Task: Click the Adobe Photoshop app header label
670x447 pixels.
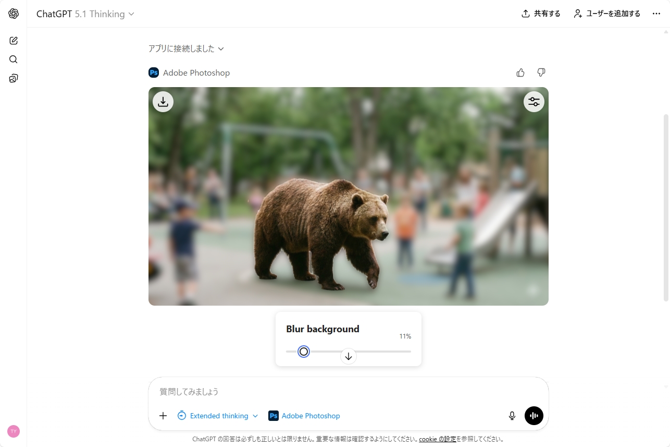Action: (x=189, y=73)
